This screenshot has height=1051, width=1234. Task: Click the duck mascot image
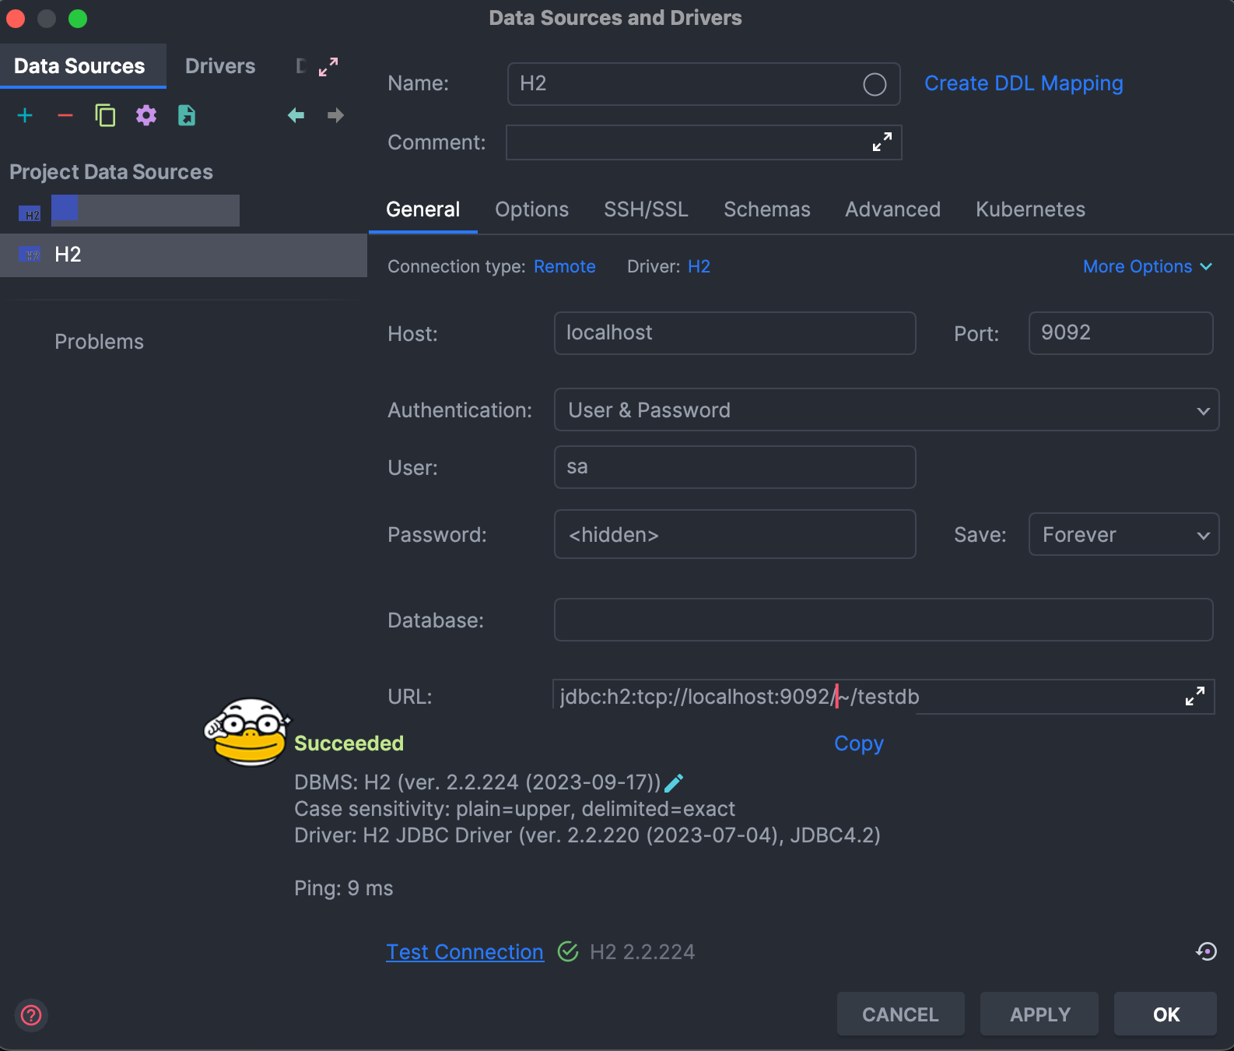coord(247,732)
